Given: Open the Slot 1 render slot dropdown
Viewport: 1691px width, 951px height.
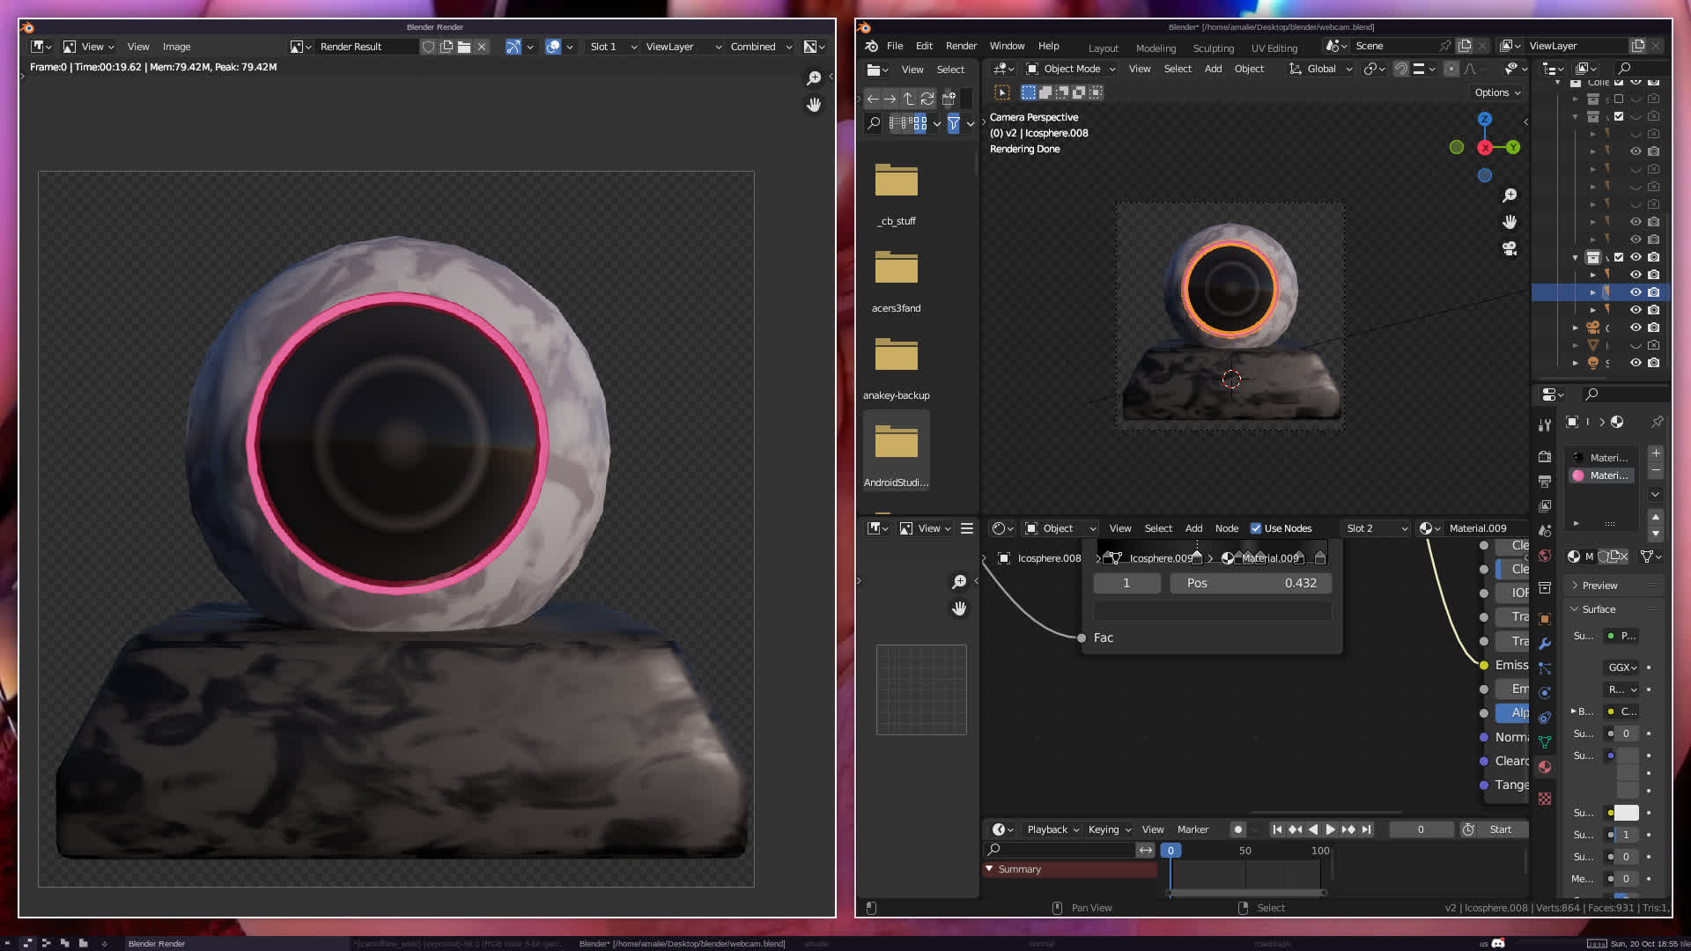Looking at the screenshot, I should click(x=613, y=47).
